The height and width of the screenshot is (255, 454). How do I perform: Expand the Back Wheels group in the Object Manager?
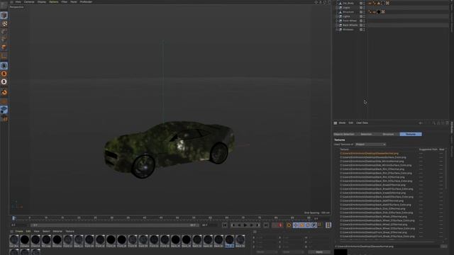tap(337, 25)
